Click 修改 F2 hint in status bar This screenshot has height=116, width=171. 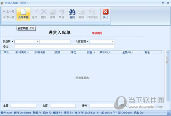47,113
